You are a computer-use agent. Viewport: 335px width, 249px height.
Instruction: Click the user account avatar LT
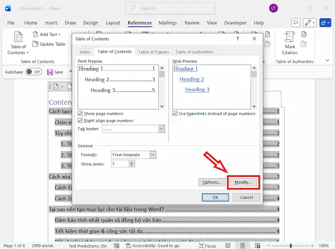(x=273, y=8)
